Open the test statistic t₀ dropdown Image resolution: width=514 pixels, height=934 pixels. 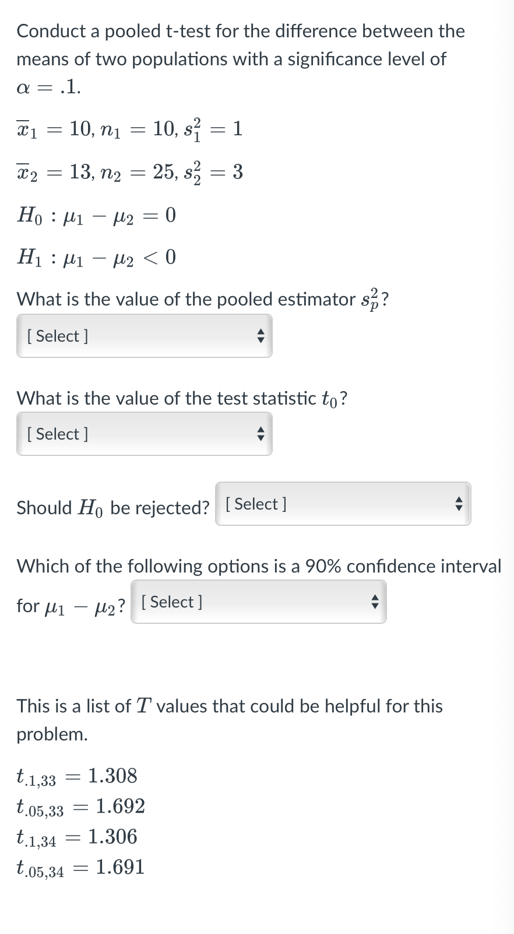[143, 434]
